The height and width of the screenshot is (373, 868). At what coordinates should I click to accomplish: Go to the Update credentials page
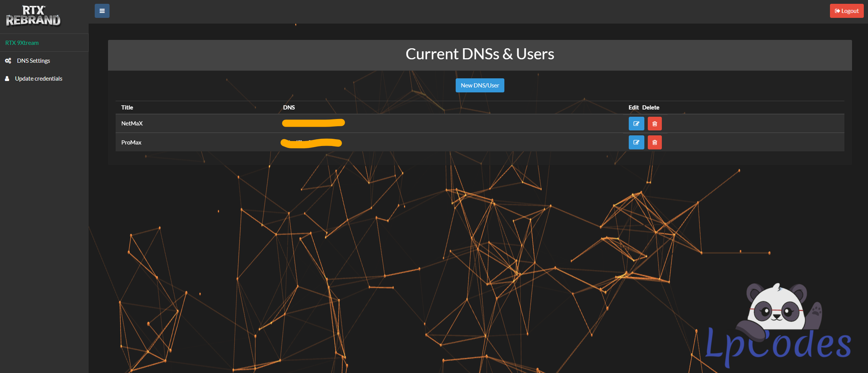pos(38,79)
